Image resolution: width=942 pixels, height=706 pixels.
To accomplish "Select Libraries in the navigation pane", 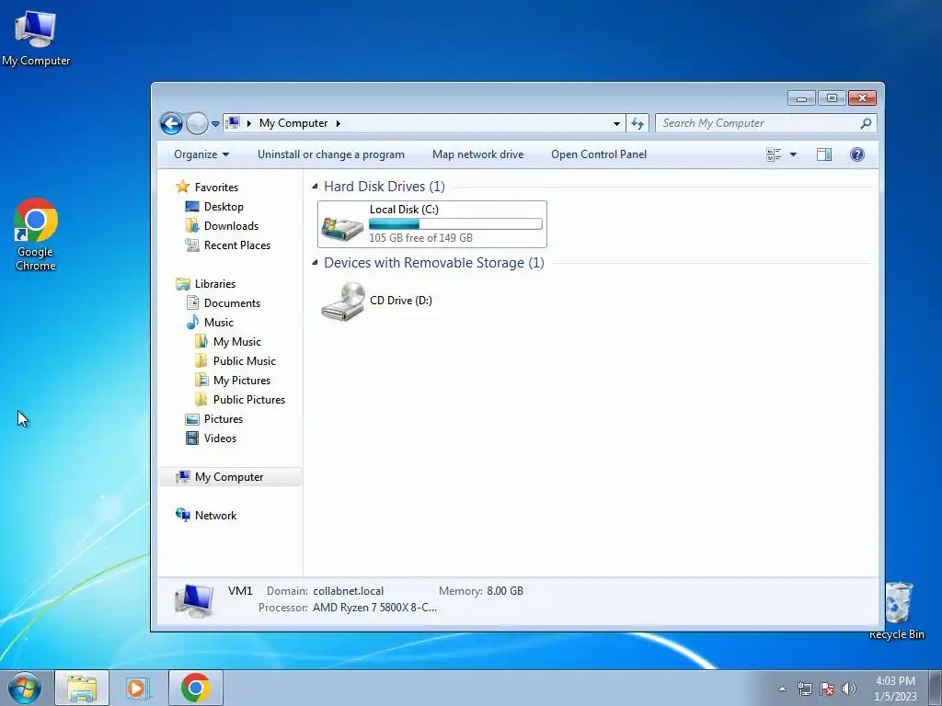I will (205, 284).
